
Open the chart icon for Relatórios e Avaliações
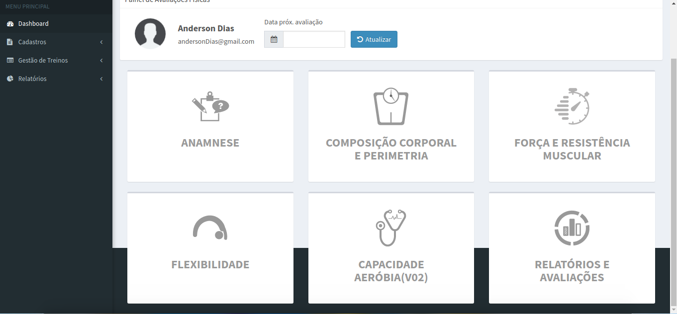(x=572, y=228)
